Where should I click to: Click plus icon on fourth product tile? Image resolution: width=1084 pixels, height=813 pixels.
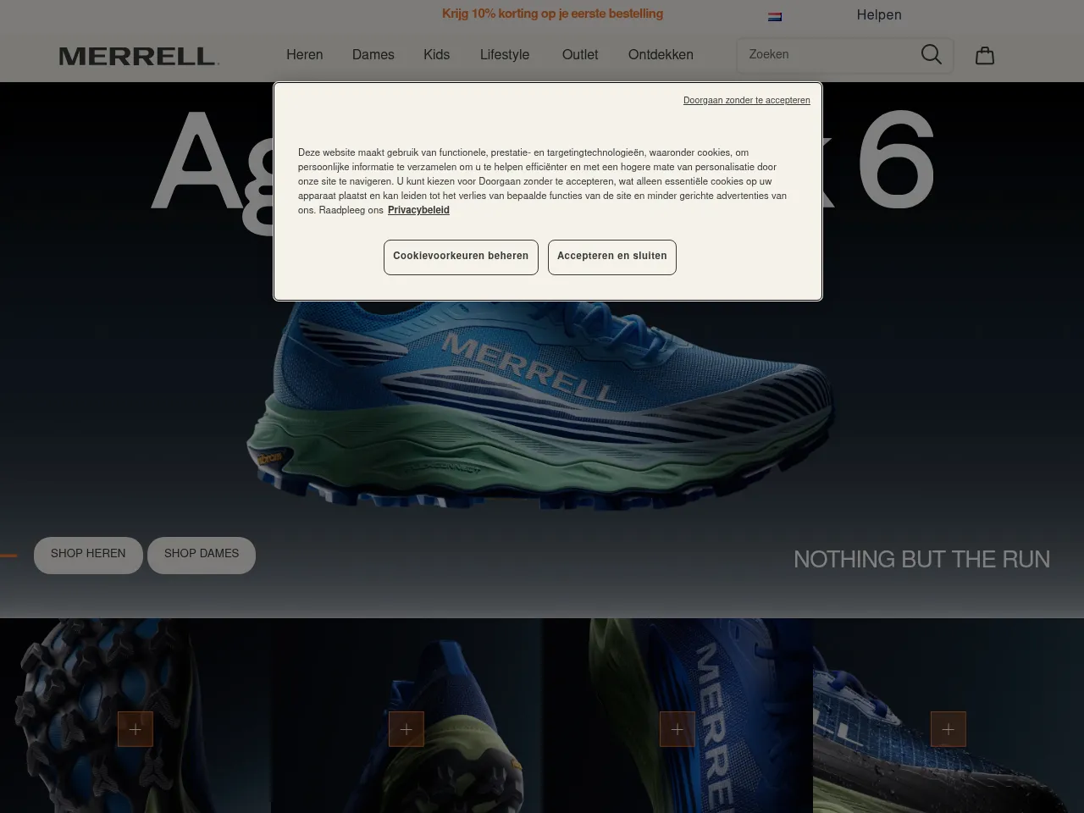948,728
